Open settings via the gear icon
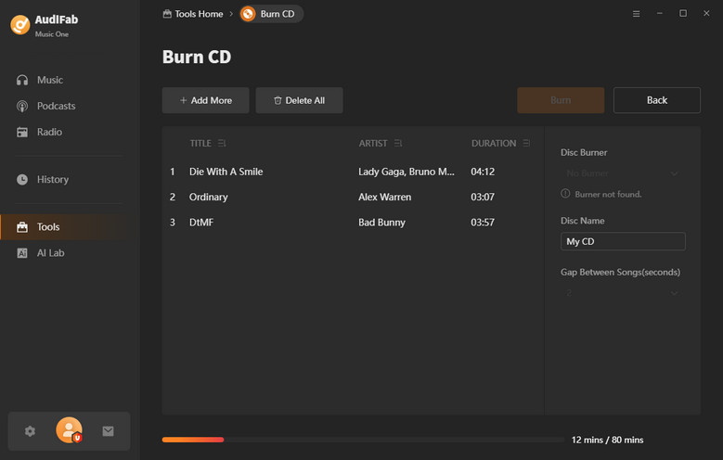 tap(30, 431)
